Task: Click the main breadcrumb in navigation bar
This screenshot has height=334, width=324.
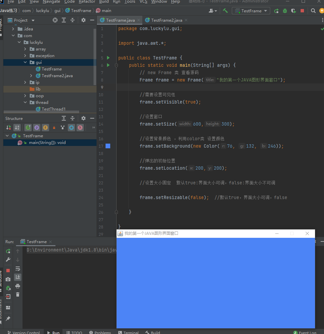Action: (104, 11)
